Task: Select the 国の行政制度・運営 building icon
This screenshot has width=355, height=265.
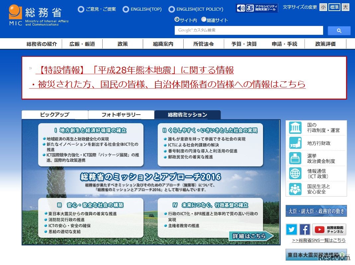Action: (296, 128)
